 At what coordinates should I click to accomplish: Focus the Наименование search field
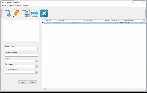coord(21,55)
